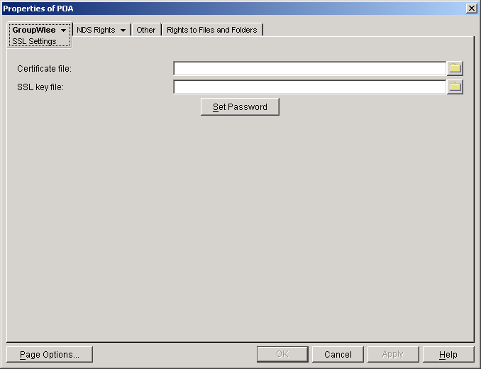Image resolution: width=481 pixels, height=369 pixels.
Task: Open Help for this dialog
Action: (448, 355)
